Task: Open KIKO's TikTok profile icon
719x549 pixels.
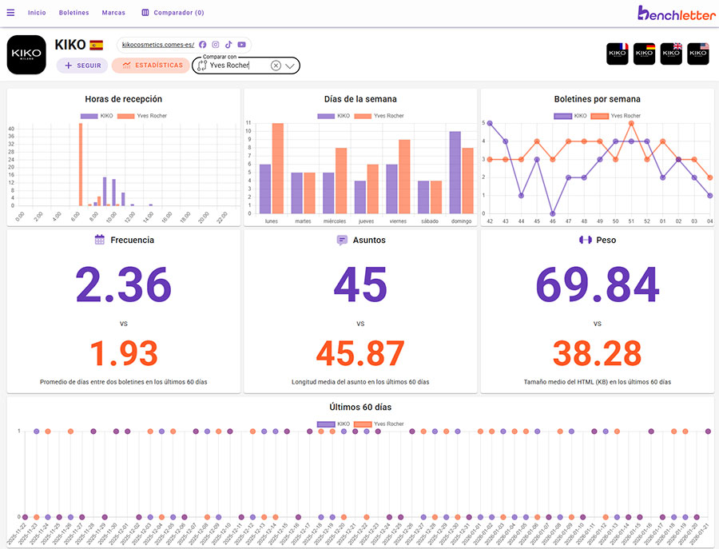Action: click(x=228, y=45)
